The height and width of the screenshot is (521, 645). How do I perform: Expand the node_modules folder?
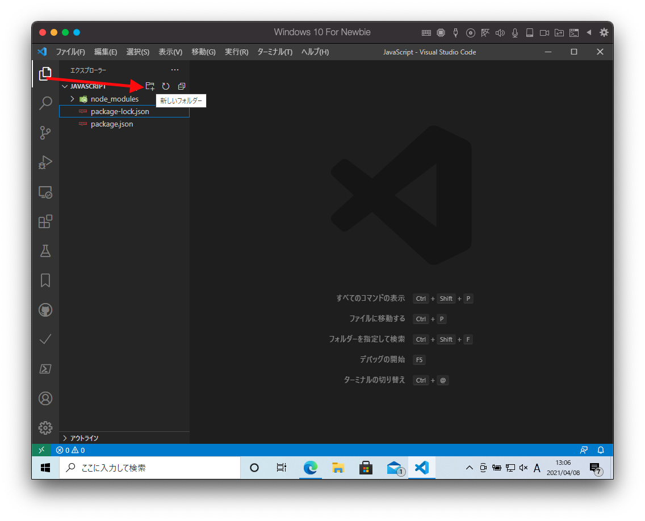pyautogui.click(x=73, y=99)
